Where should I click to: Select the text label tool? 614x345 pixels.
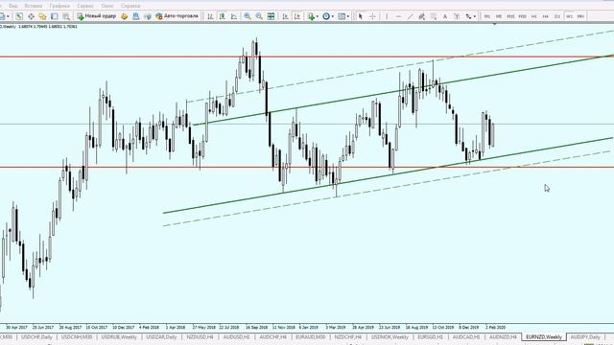(457, 16)
